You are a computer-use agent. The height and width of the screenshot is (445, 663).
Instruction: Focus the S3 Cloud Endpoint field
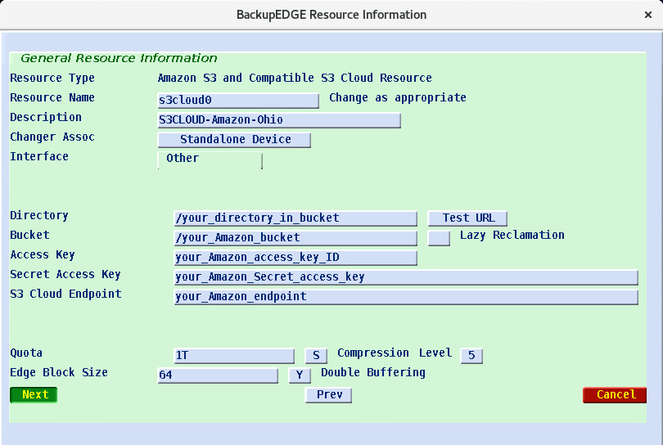406,297
